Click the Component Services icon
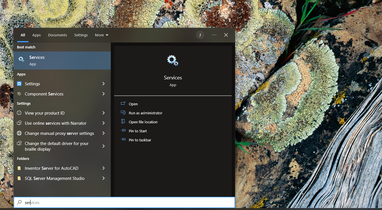 (19, 94)
